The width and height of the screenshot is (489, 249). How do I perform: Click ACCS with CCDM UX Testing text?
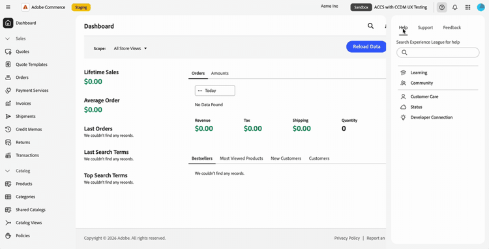click(x=401, y=7)
